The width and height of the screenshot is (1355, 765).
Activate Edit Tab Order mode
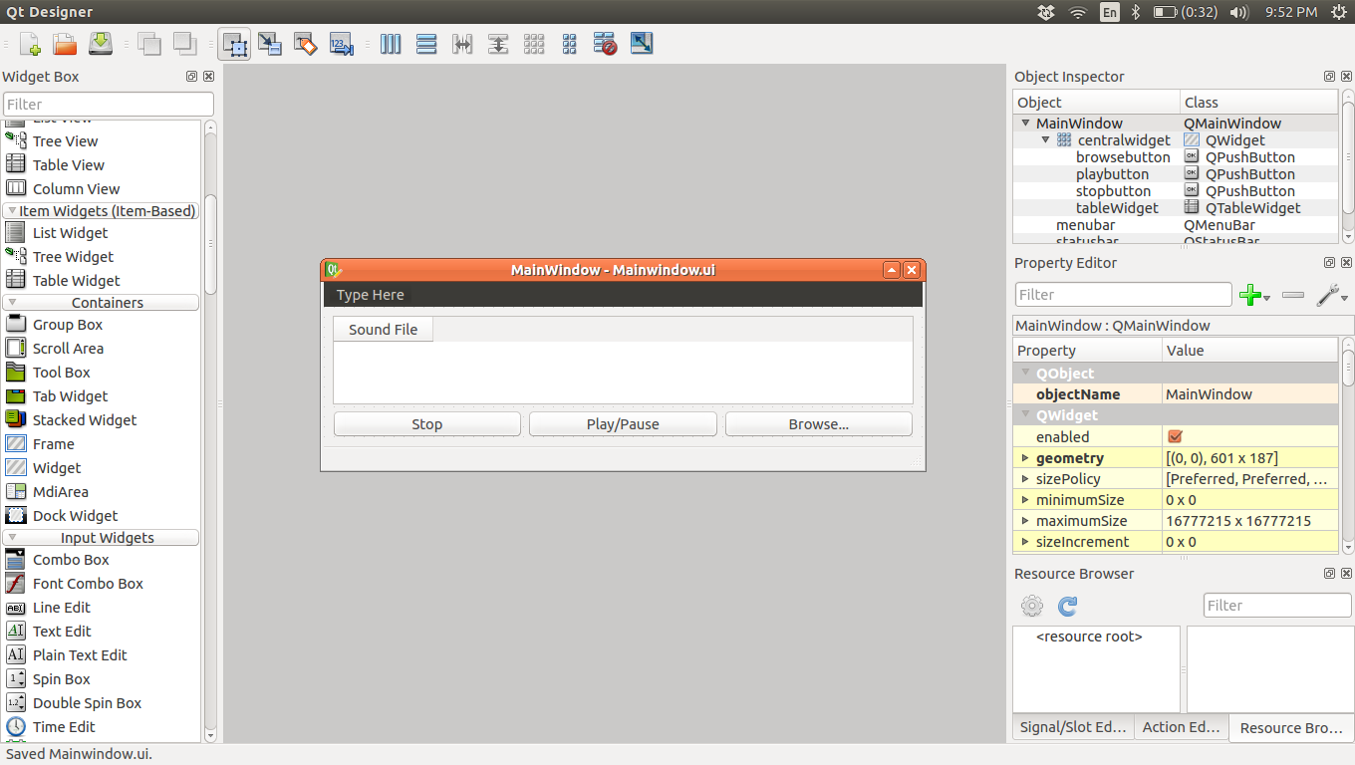click(342, 44)
